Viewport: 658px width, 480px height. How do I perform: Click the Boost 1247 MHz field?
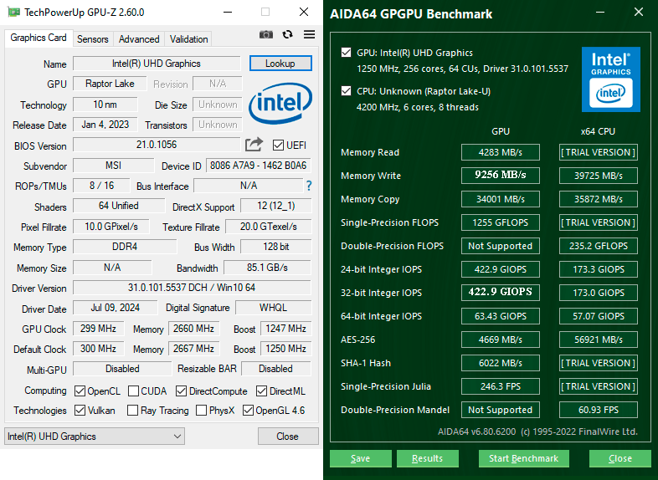tap(285, 329)
